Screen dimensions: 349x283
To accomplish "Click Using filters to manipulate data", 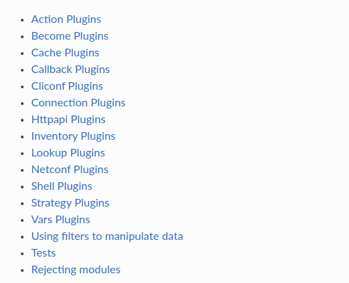I will point(107,236).
